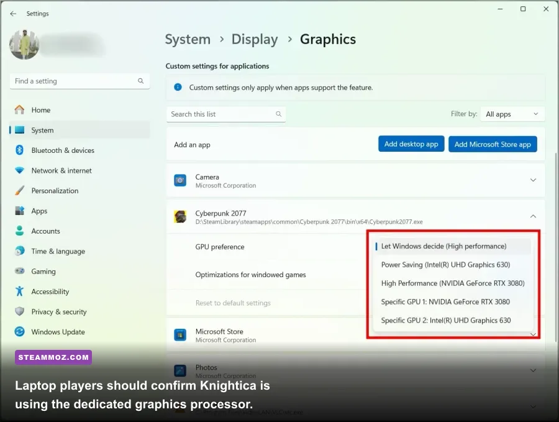559x422 pixels.
Task: Click the Personalization paintbrush icon
Action: pyautogui.click(x=20, y=190)
